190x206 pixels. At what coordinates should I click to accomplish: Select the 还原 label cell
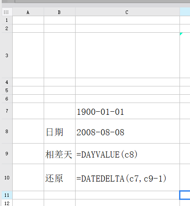click(59, 178)
